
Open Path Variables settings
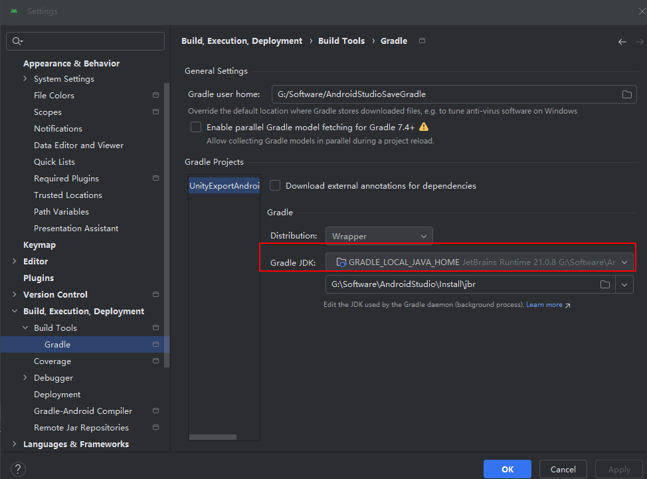[x=61, y=212]
